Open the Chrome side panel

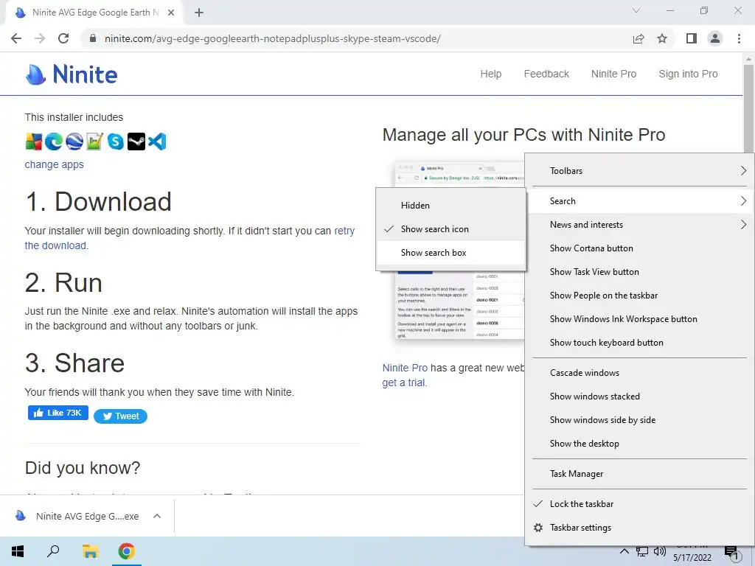click(692, 38)
